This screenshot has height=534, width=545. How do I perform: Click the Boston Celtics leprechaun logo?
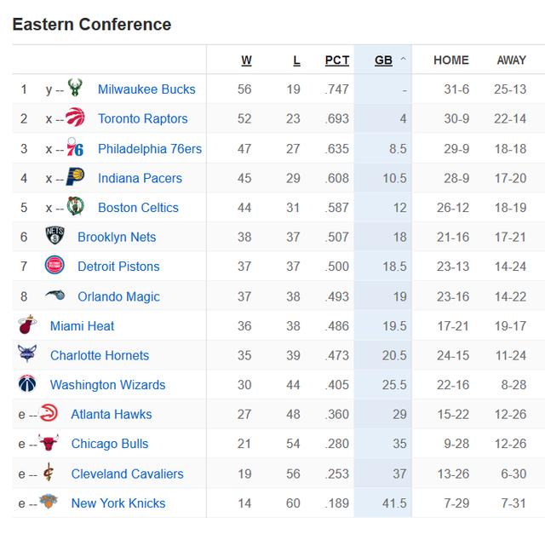click(75, 206)
